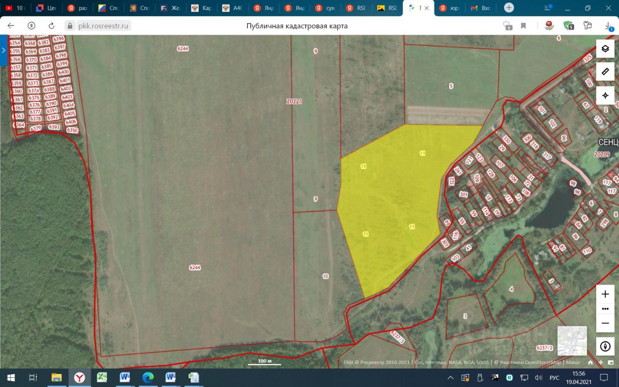Open Yandex home button in toolbar
Image resolution: width=619 pixels, height=387 pixels.
point(31,26)
